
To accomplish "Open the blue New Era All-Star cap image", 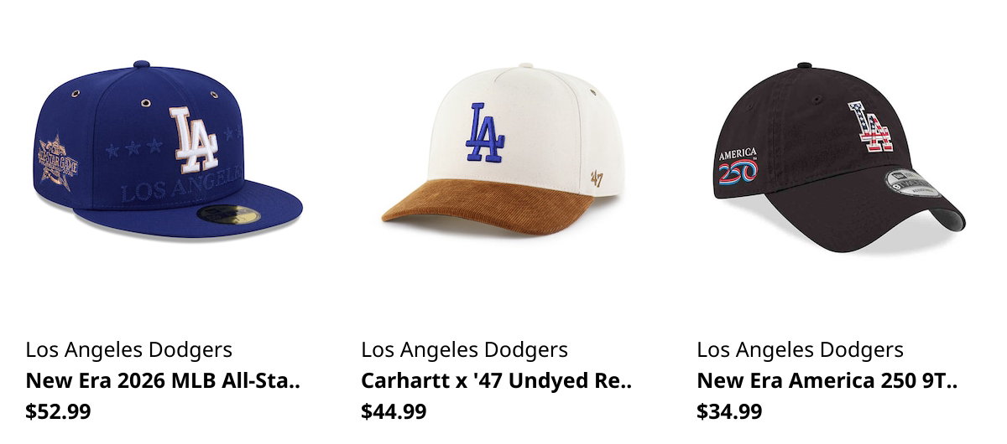I will click(168, 149).
